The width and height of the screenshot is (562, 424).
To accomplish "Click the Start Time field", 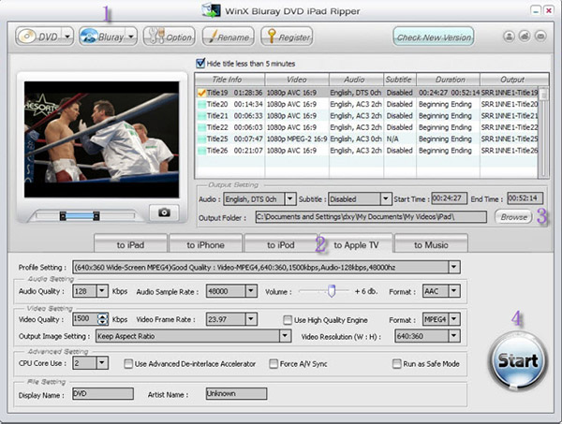I will point(449,198).
